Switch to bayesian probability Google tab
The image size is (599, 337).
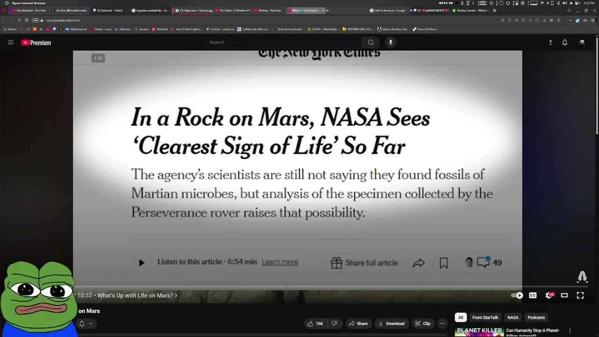coord(150,10)
